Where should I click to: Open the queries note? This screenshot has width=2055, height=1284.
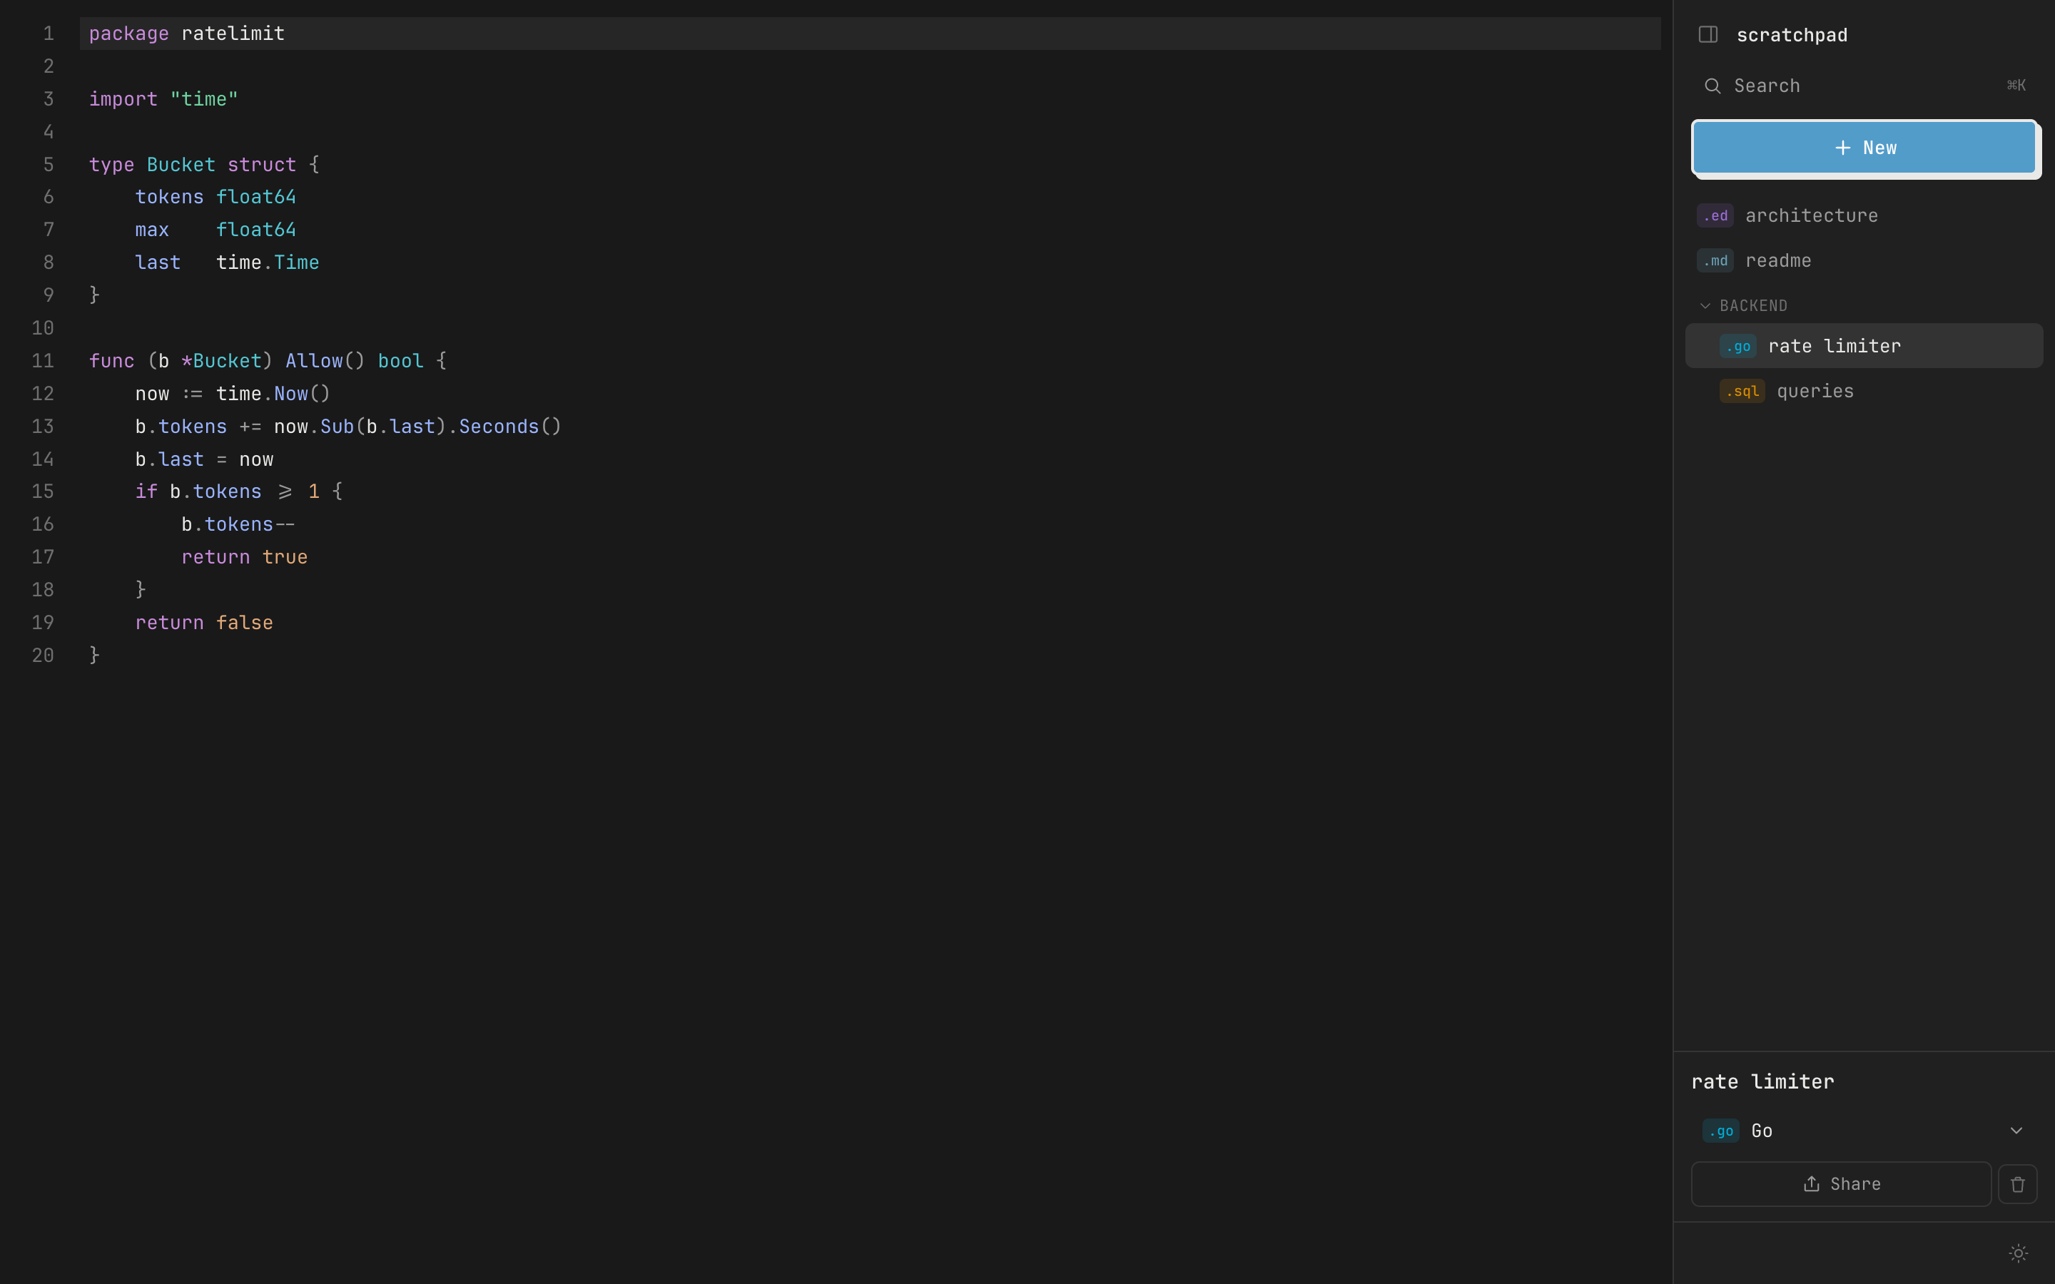(x=1864, y=391)
